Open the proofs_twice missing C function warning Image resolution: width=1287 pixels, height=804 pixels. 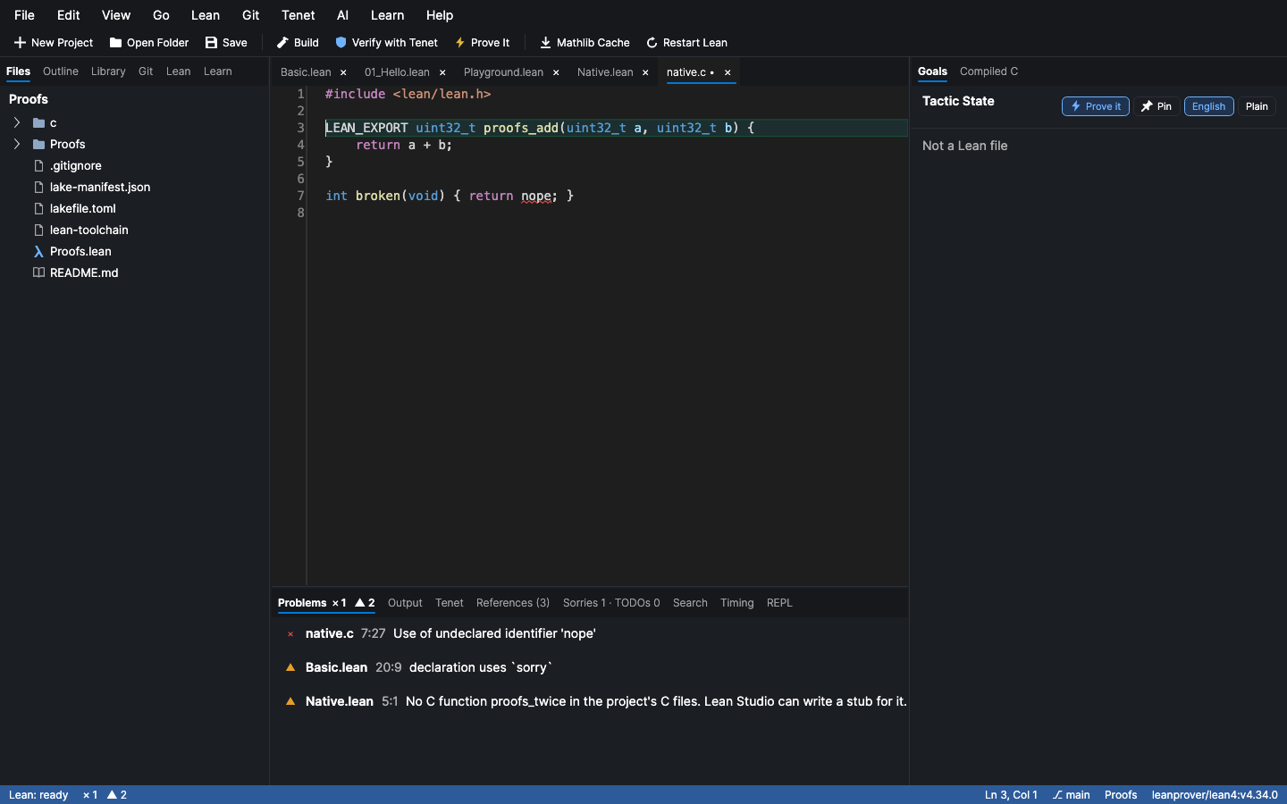click(590, 701)
